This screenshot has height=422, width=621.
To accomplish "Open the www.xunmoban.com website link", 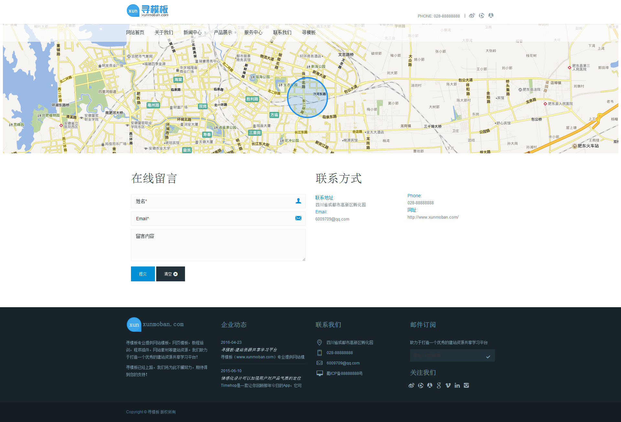I will 433,217.
